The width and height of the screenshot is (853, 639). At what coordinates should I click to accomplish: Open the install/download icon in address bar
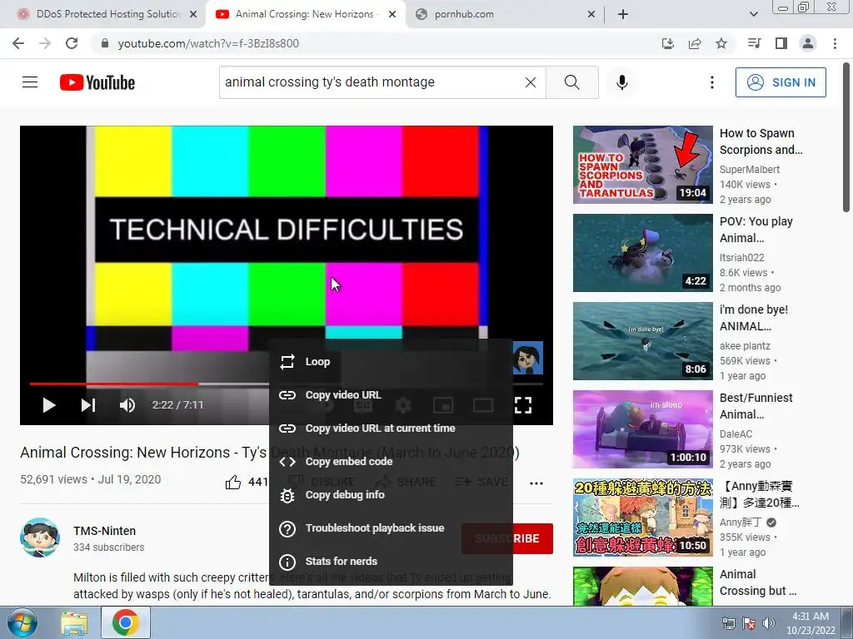[x=668, y=43]
